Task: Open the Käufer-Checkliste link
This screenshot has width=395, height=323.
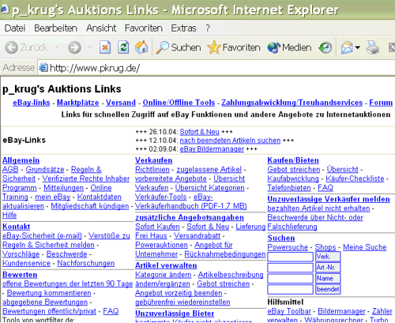Action: (355, 178)
